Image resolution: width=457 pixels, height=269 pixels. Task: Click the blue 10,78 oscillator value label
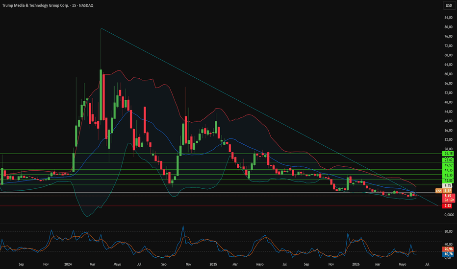coord(449,254)
